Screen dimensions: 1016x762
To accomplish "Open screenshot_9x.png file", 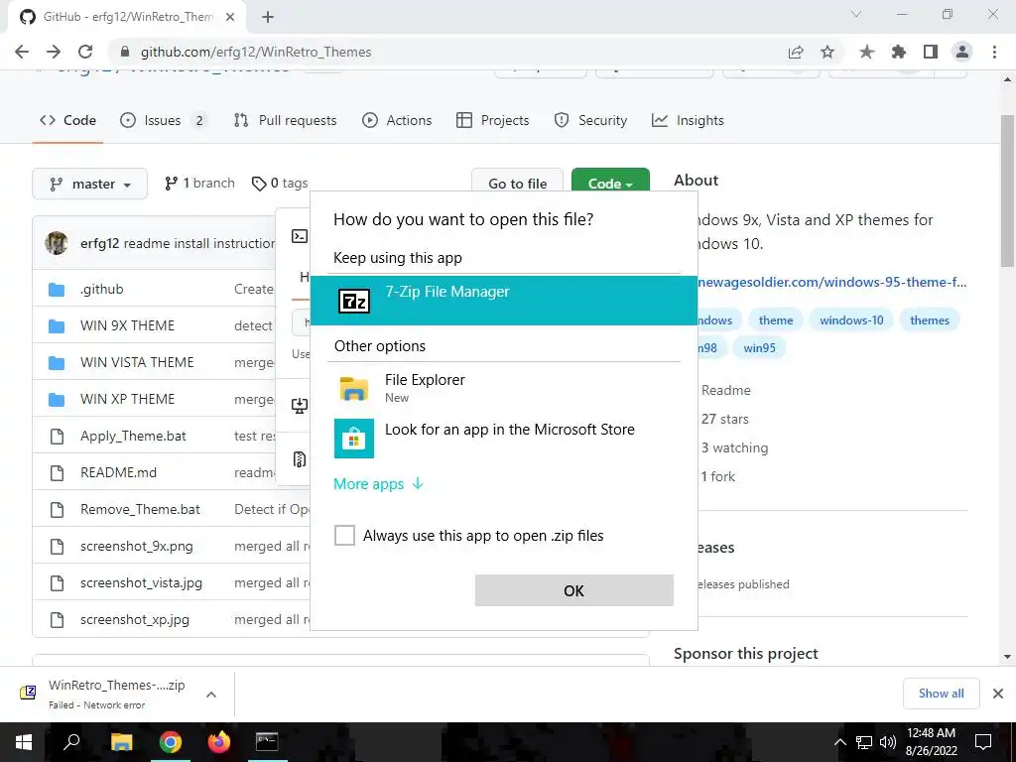I will [x=137, y=547].
